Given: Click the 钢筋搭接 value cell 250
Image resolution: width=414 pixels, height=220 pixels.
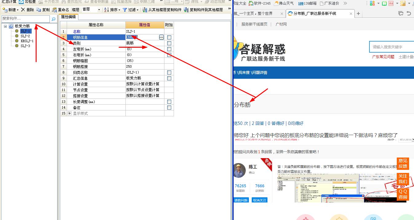Looking at the screenshot, I should click(145, 66).
